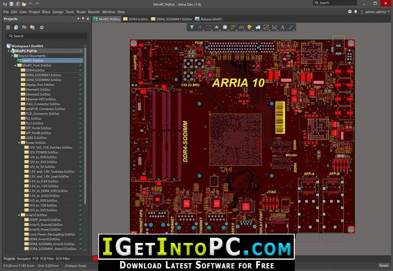Open the File menu
Viewport: 393px width, 271px height.
click(x=6, y=12)
